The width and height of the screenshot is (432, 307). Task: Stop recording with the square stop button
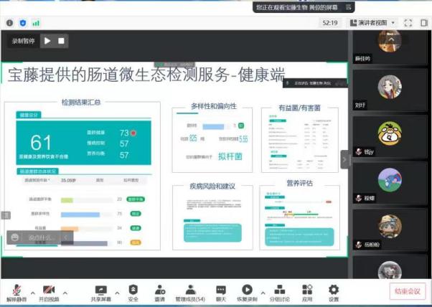coord(62,41)
